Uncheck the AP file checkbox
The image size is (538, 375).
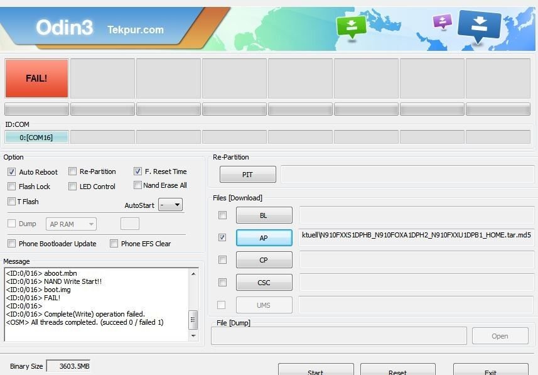click(222, 237)
